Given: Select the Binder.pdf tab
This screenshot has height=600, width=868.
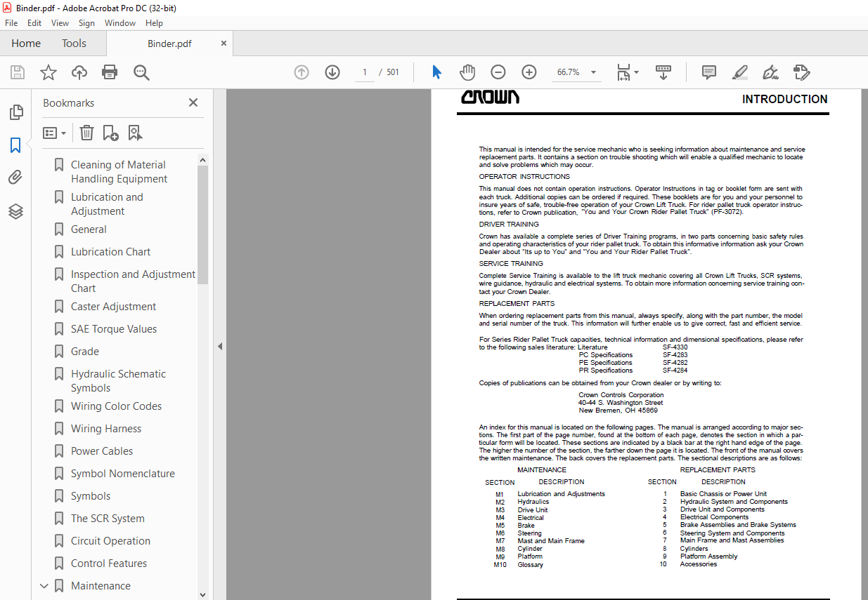Looking at the screenshot, I should [x=169, y=44].
